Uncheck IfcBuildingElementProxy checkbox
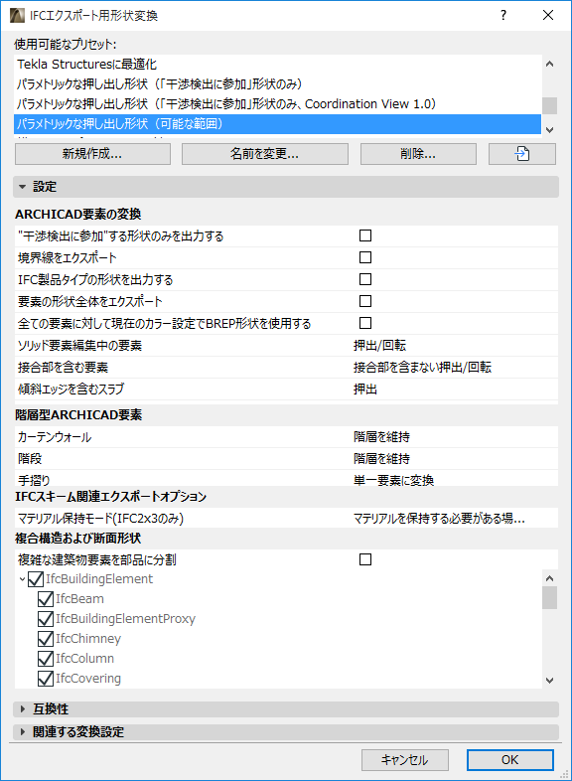This screenshot has height=781, width=572. [x=46, y=619]
